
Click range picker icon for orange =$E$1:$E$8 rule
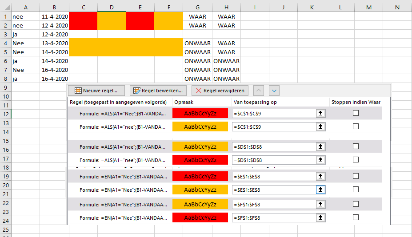[320, 190]
